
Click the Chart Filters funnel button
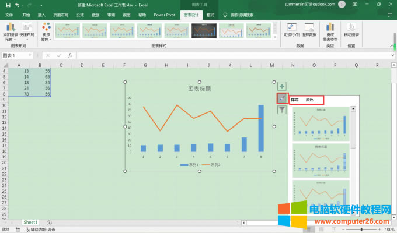[281, 110]
